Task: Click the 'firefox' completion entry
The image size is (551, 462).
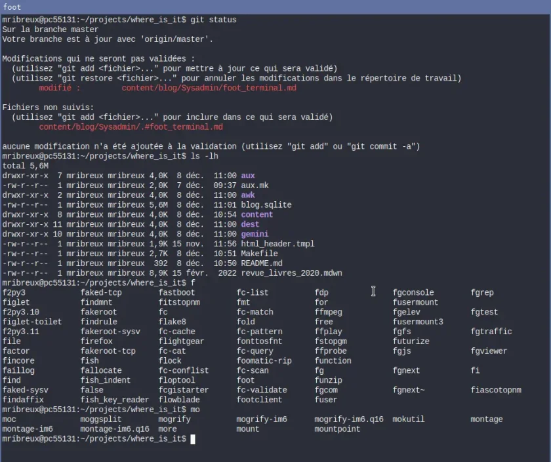Action: [x=96, y=341]
